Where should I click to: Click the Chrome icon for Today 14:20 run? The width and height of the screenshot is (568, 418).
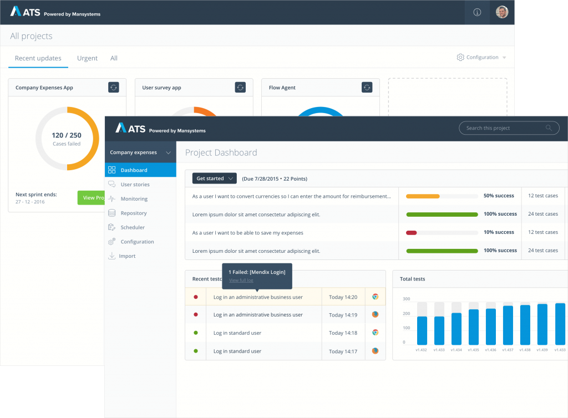(x=375, y=297)
